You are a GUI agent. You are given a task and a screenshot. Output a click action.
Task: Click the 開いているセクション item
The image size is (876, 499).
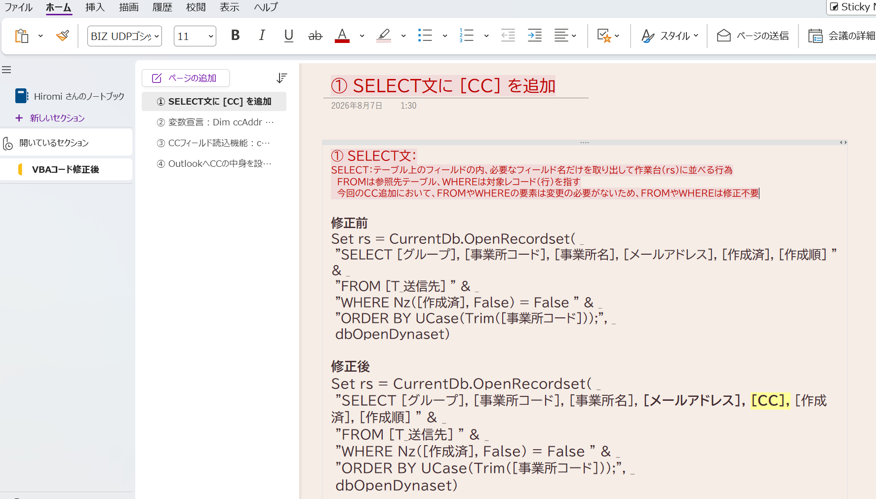point(66,143)
